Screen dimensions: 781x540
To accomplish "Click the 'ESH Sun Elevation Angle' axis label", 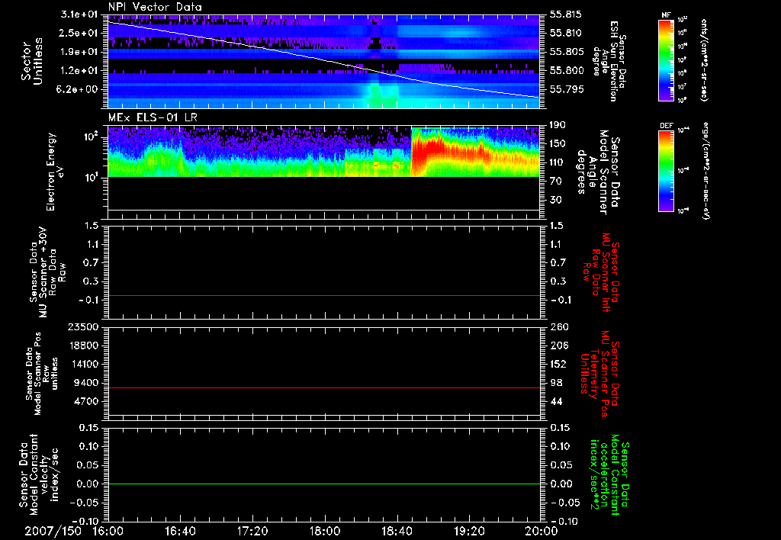I will pyautogui.click(x=609, y=61).
